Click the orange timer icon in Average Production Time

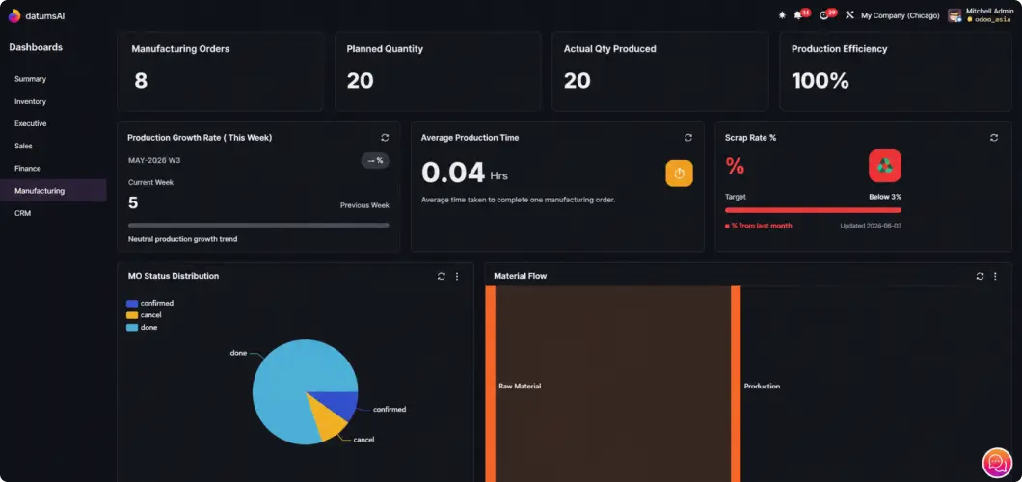pos(679,174)
